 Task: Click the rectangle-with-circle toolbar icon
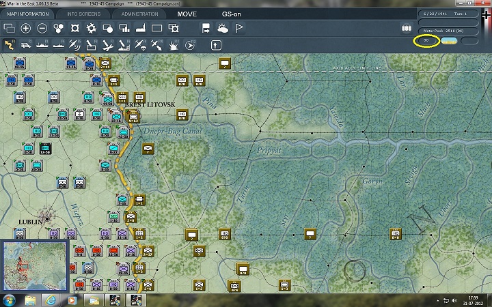coord(108,29)
